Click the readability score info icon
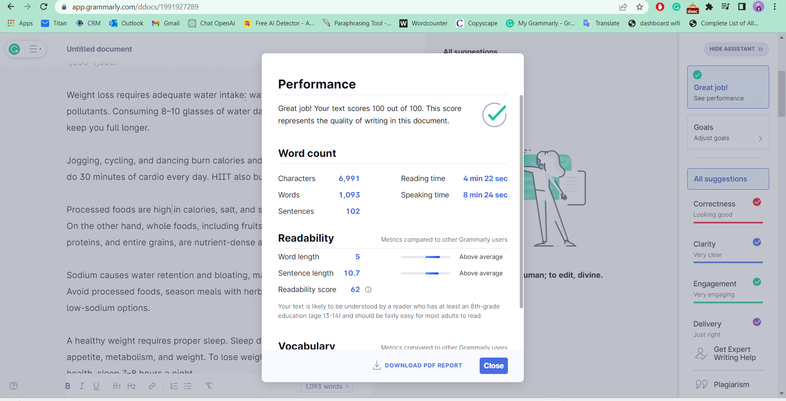This screenshot has width=786, height=401. [368, 290]
